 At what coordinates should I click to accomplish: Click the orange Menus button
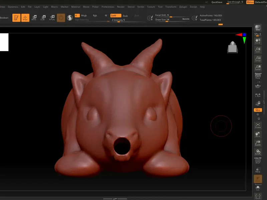(x=250, y=2)
